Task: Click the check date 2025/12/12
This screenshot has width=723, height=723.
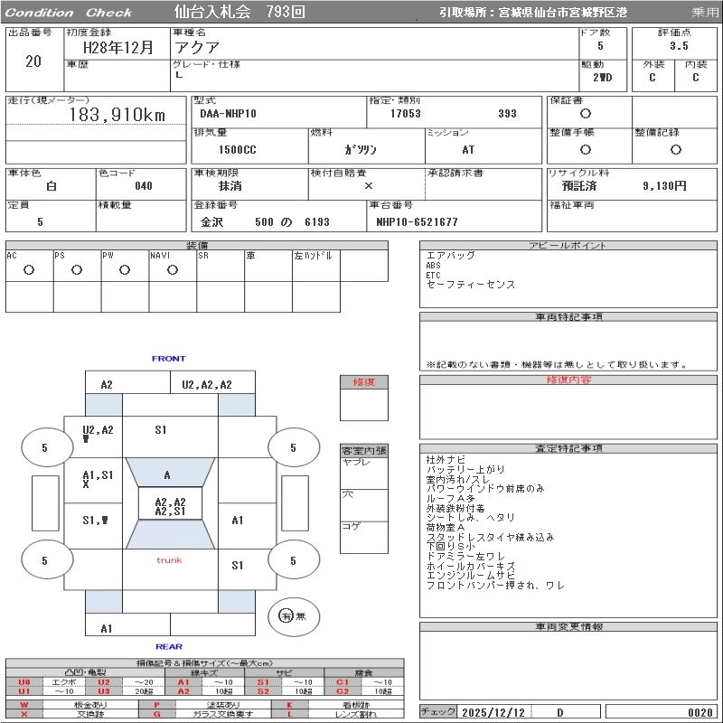Action: pos(495,712)
